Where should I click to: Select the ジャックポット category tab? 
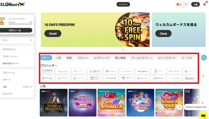tap(167, 58)
